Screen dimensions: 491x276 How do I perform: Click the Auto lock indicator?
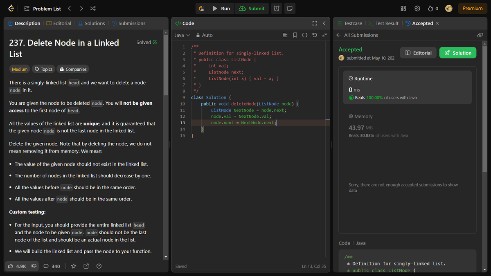[x=204, y=35]
